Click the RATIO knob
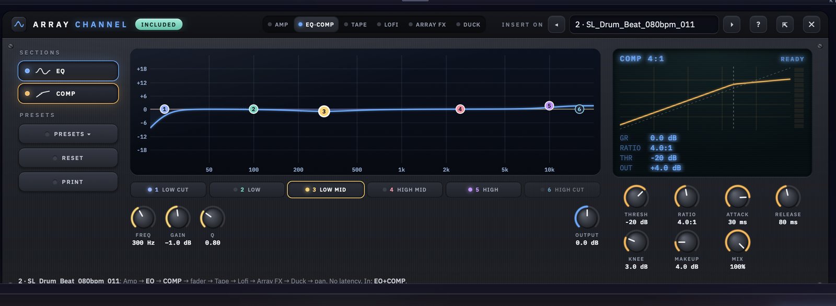The width and height of the screenshot is (836, 306). [687, 197]
